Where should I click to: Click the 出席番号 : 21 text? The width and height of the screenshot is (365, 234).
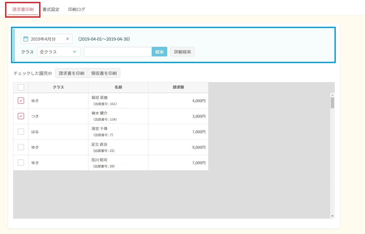(x=104, y=151)
